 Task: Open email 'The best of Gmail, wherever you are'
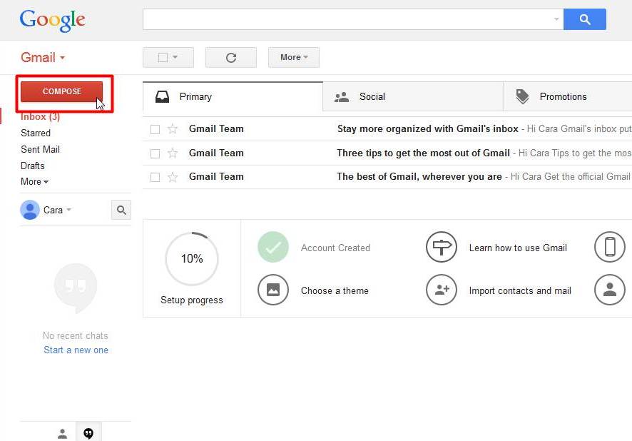click(387, 177)
